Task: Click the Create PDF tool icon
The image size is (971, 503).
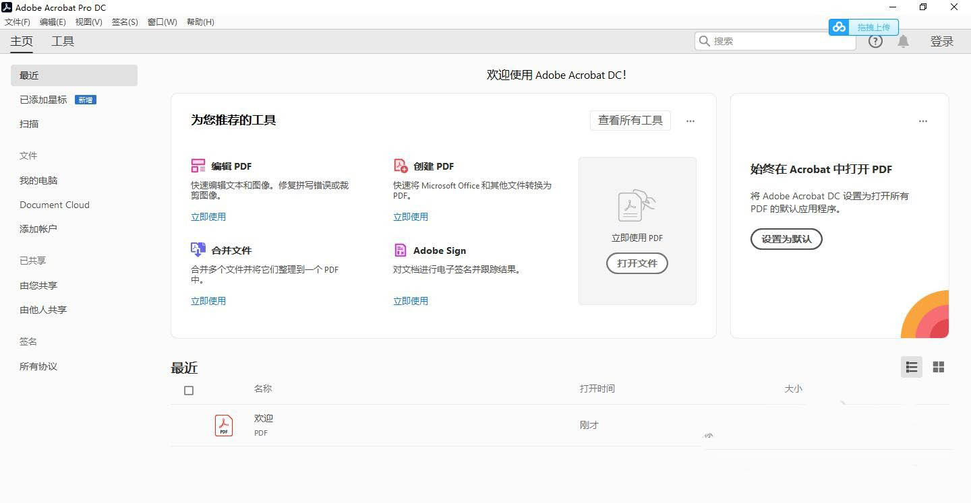Action: pos(401,166)
